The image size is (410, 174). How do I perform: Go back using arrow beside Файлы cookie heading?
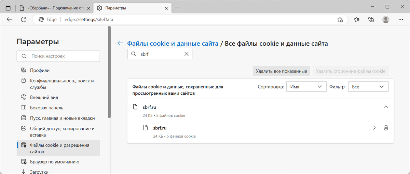coord(120,43)
